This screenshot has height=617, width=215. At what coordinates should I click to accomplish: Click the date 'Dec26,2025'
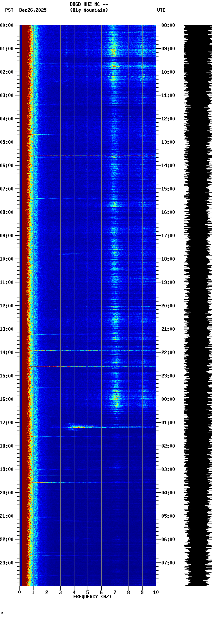coord(33,10)
